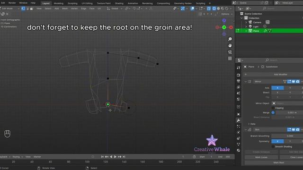Open the Vertex menu in header
Viewport: 303px width, 170px height.
pyautogui.click(x=74, y=8)
